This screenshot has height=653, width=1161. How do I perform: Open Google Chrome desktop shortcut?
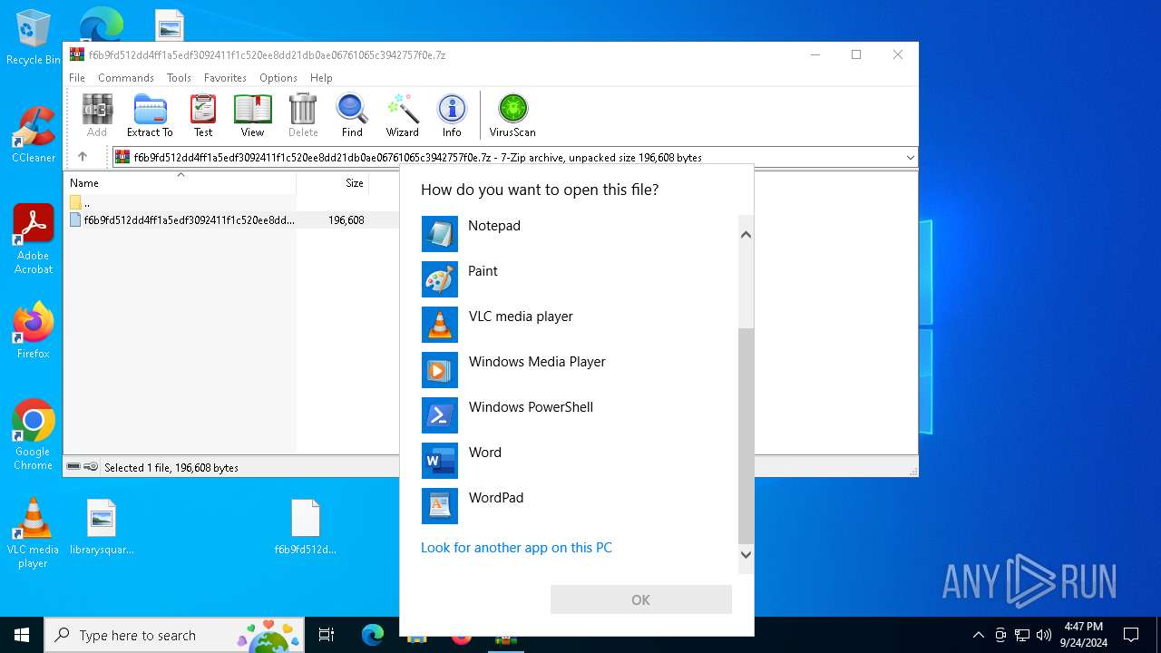point(34,435)
